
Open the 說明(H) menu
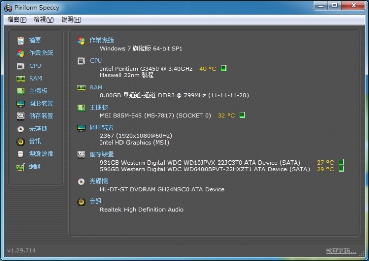point(71,19)
